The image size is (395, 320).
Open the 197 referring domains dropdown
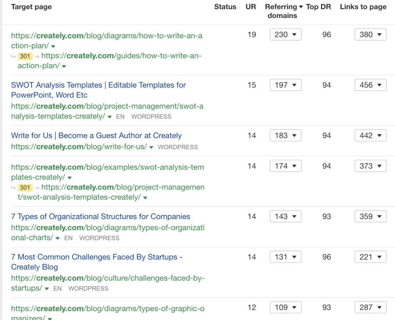click(285, 85)
